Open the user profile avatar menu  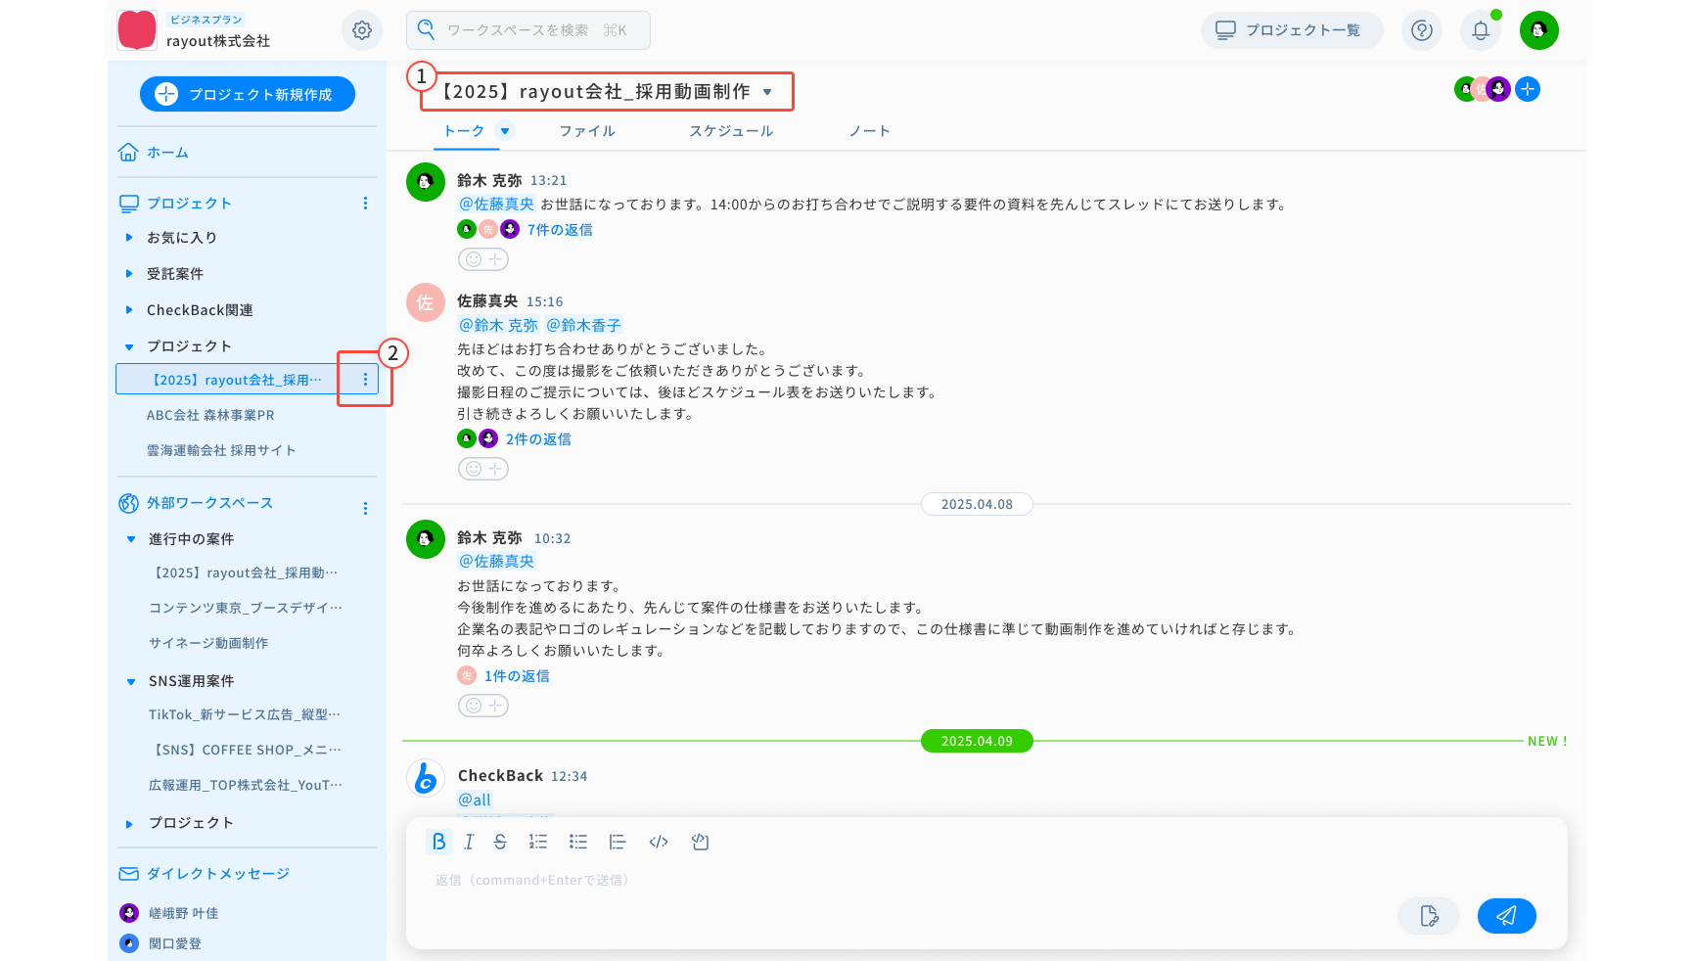[1539, 30]
